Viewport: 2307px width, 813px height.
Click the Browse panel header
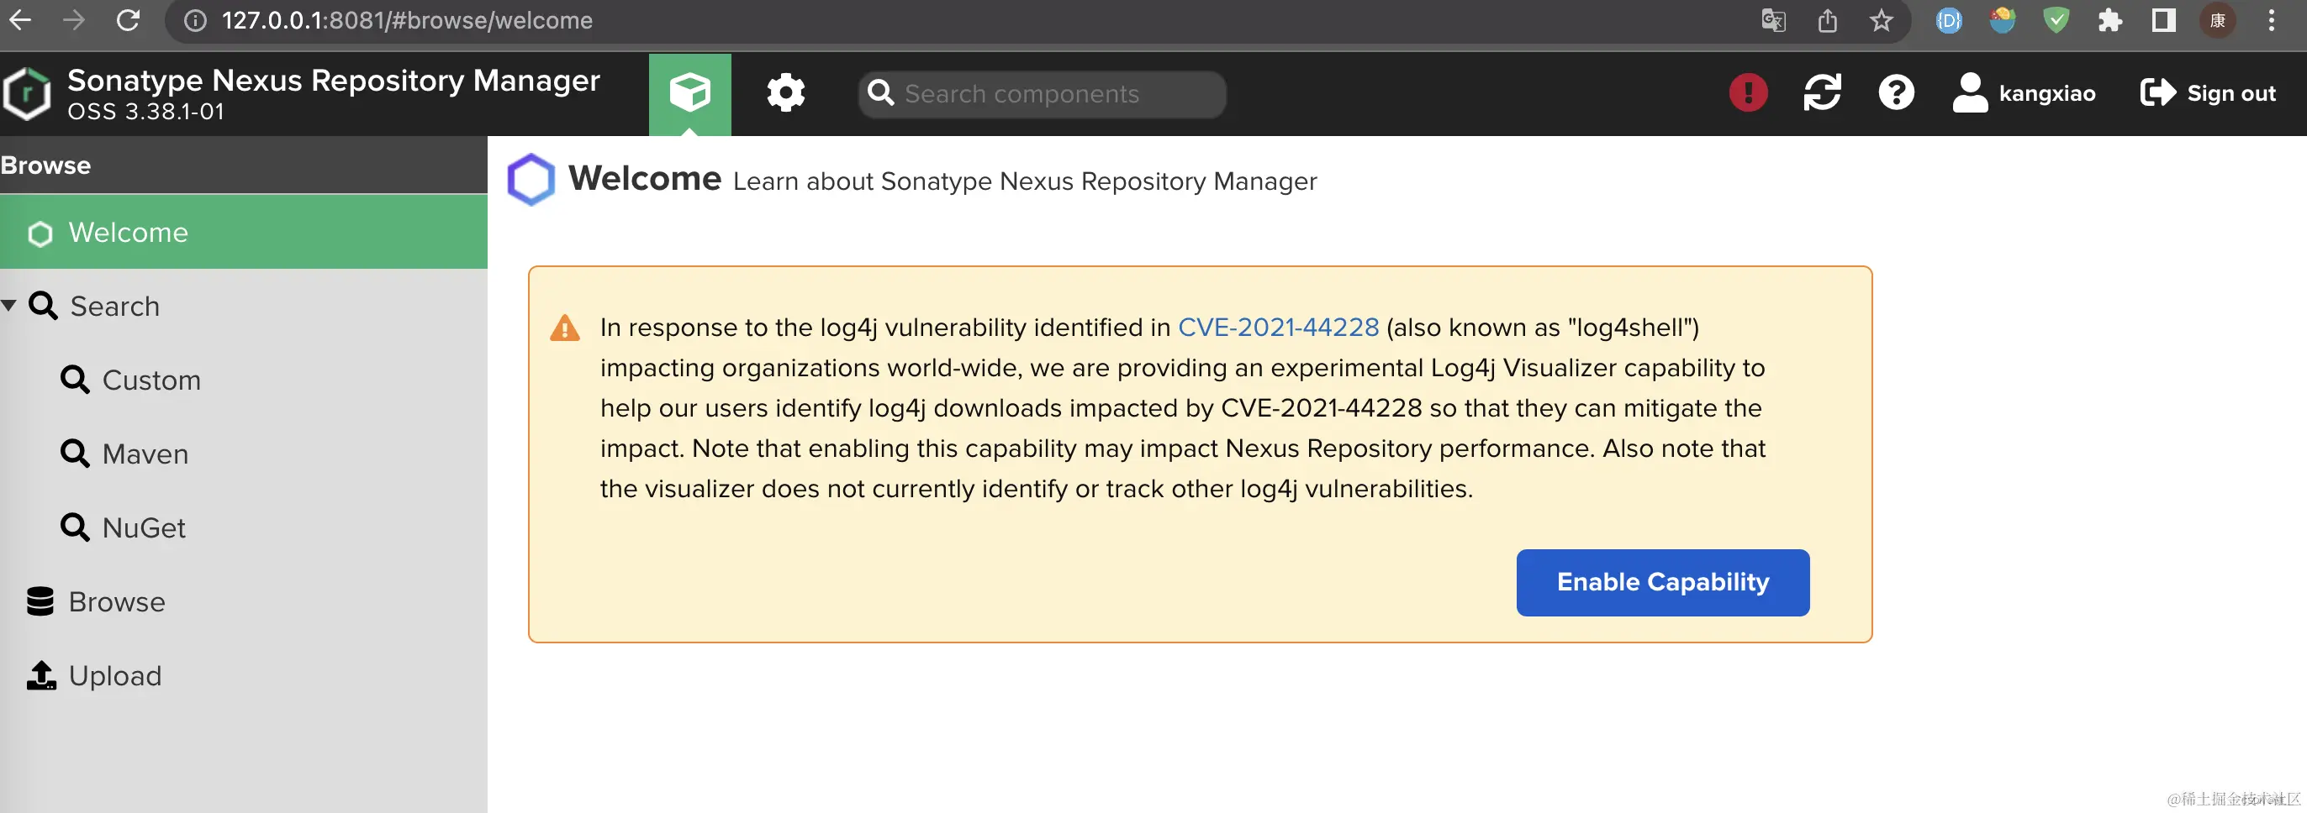pos(244,165)
